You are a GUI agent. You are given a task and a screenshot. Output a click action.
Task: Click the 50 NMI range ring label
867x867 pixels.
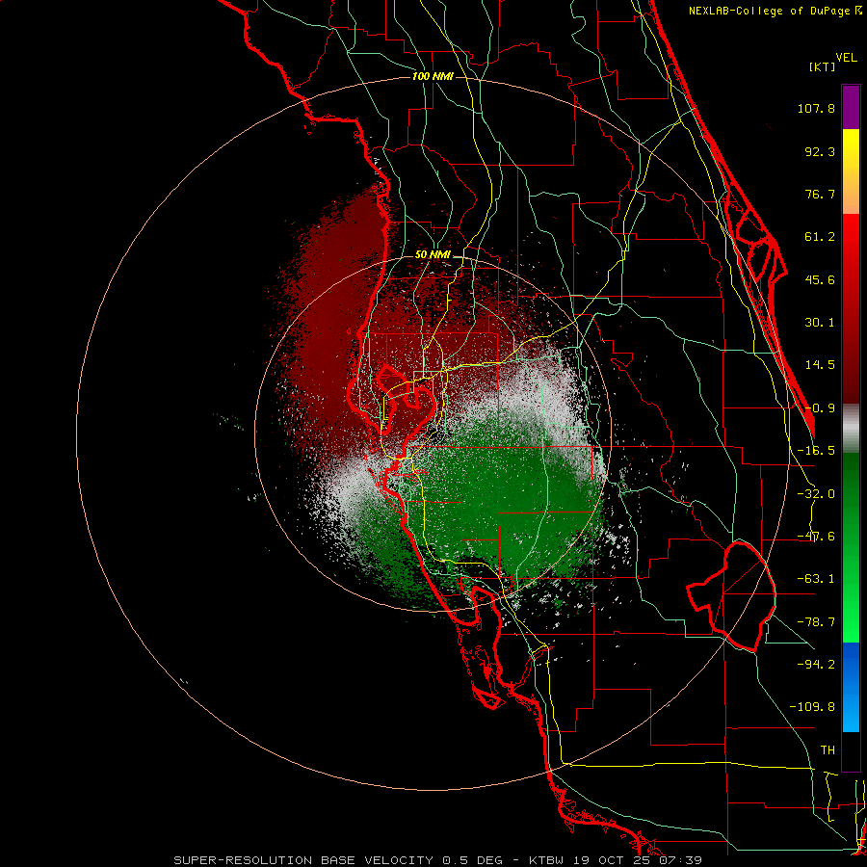(433, 255)
